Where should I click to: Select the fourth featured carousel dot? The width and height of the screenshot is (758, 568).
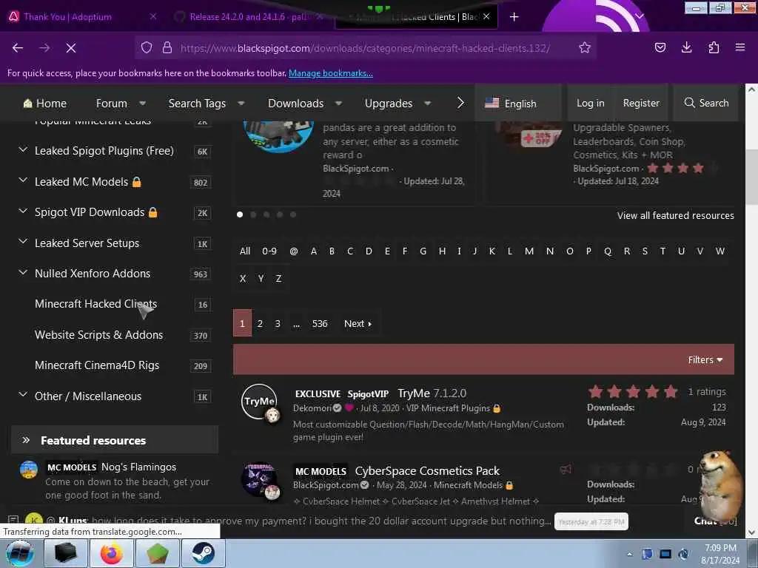279,214
